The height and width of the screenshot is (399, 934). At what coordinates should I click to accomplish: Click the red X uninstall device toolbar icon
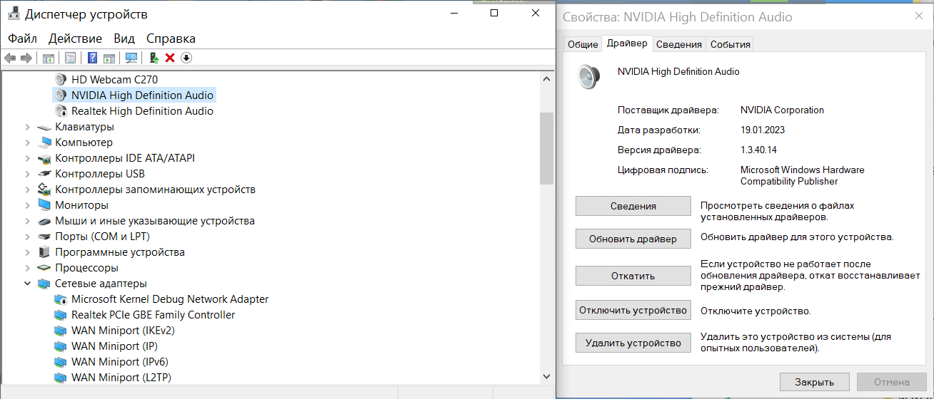tap(170, 58)
